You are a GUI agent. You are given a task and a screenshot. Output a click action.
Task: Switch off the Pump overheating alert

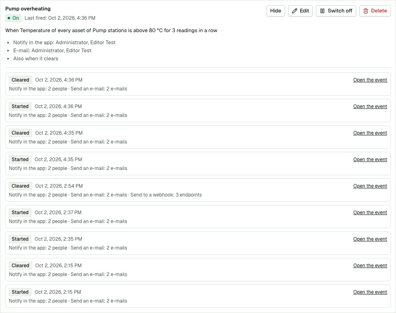[336, 11]
